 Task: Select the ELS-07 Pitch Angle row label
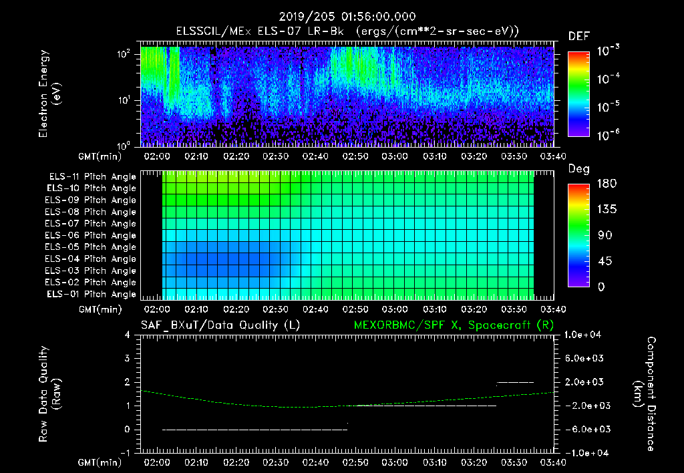pos(90,224)
